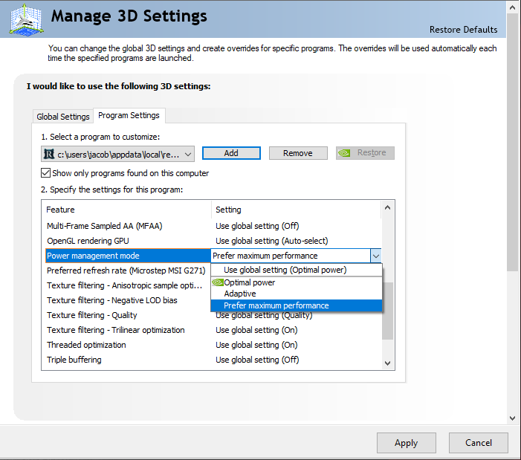Screen dimensions: 521x460
Task: Pick Use global setting (Optimal power)
Action: click(x=285, y=270)
